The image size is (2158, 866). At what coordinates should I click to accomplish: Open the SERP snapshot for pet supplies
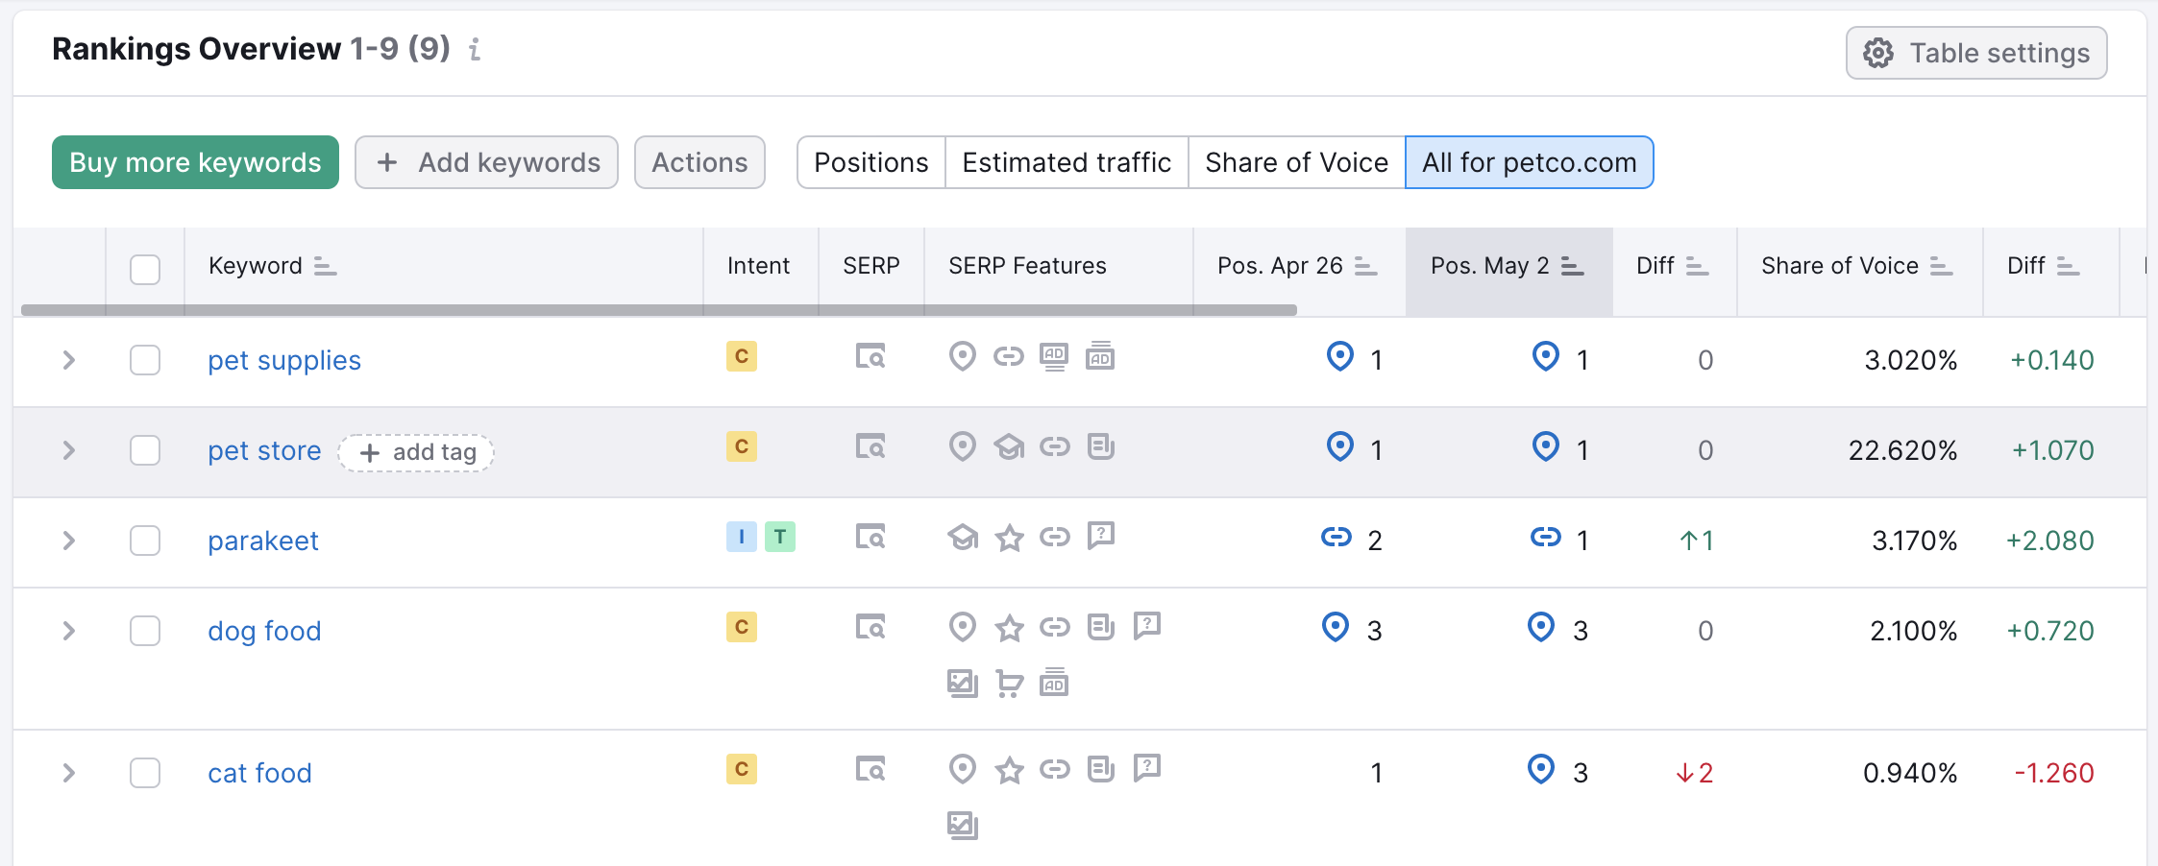pyautogui.click(x=871, y=356)
